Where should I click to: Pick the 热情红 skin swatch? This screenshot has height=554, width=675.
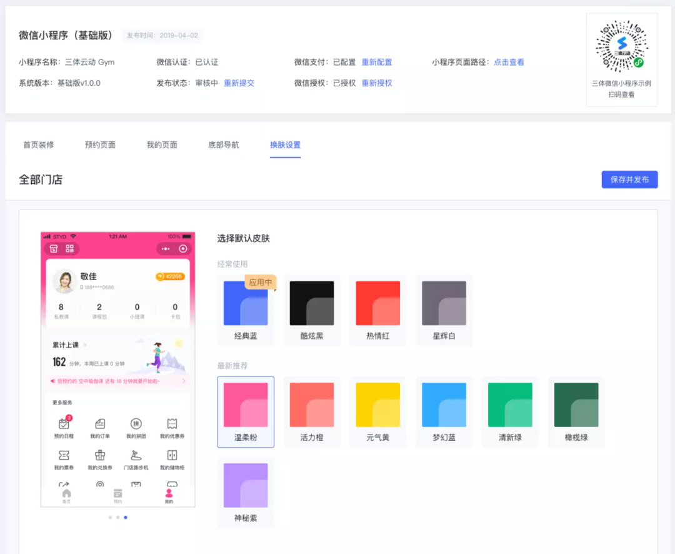coord(377,310)
